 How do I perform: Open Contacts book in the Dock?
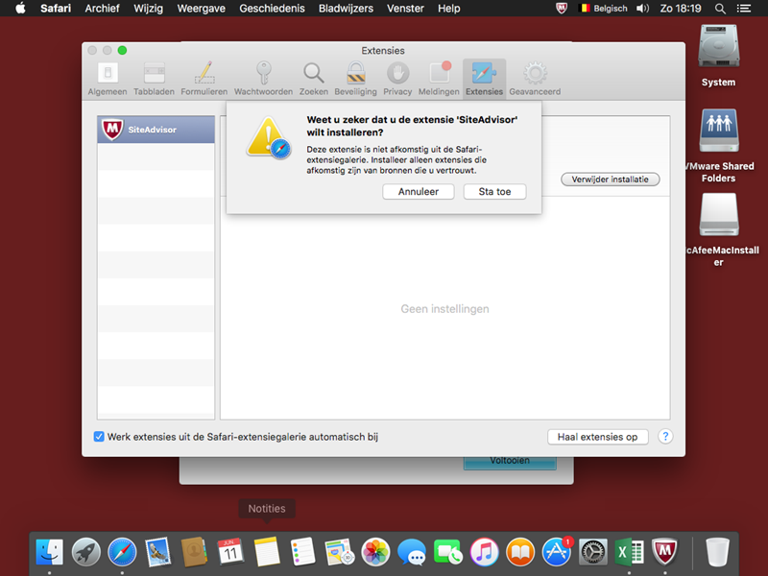click(x=194, y=552)
